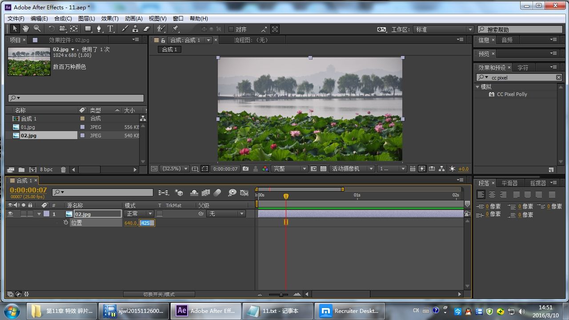Enable the 对齐 snapping checkbox

(231, 29)
